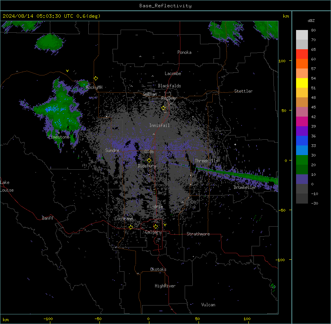Select the yellow diamond marker below RedDeer
Screen dimensions: 331x324
163,108
